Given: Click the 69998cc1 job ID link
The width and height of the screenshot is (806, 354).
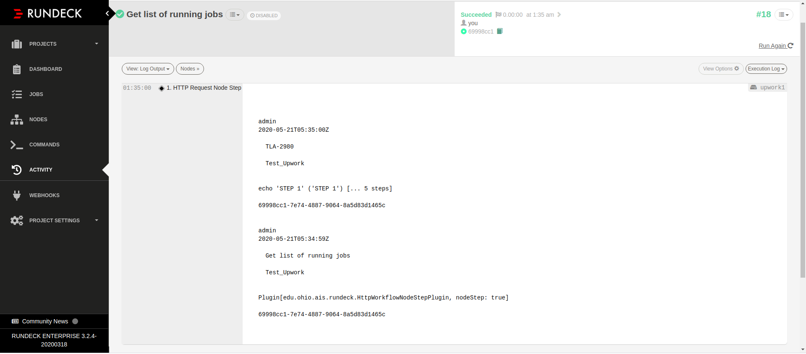Looking at the screenshot, I should pos(481,31).
